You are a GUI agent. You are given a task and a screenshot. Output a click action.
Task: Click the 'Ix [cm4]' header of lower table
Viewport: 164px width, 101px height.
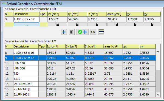click(x=56, y=46)
